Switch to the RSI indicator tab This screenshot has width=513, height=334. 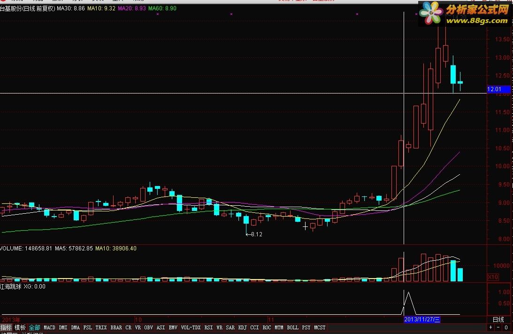(208, 327)
